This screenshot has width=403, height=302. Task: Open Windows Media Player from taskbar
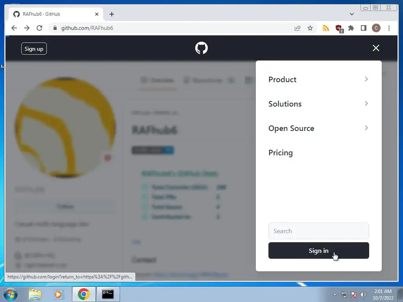(x=58, y=294)
